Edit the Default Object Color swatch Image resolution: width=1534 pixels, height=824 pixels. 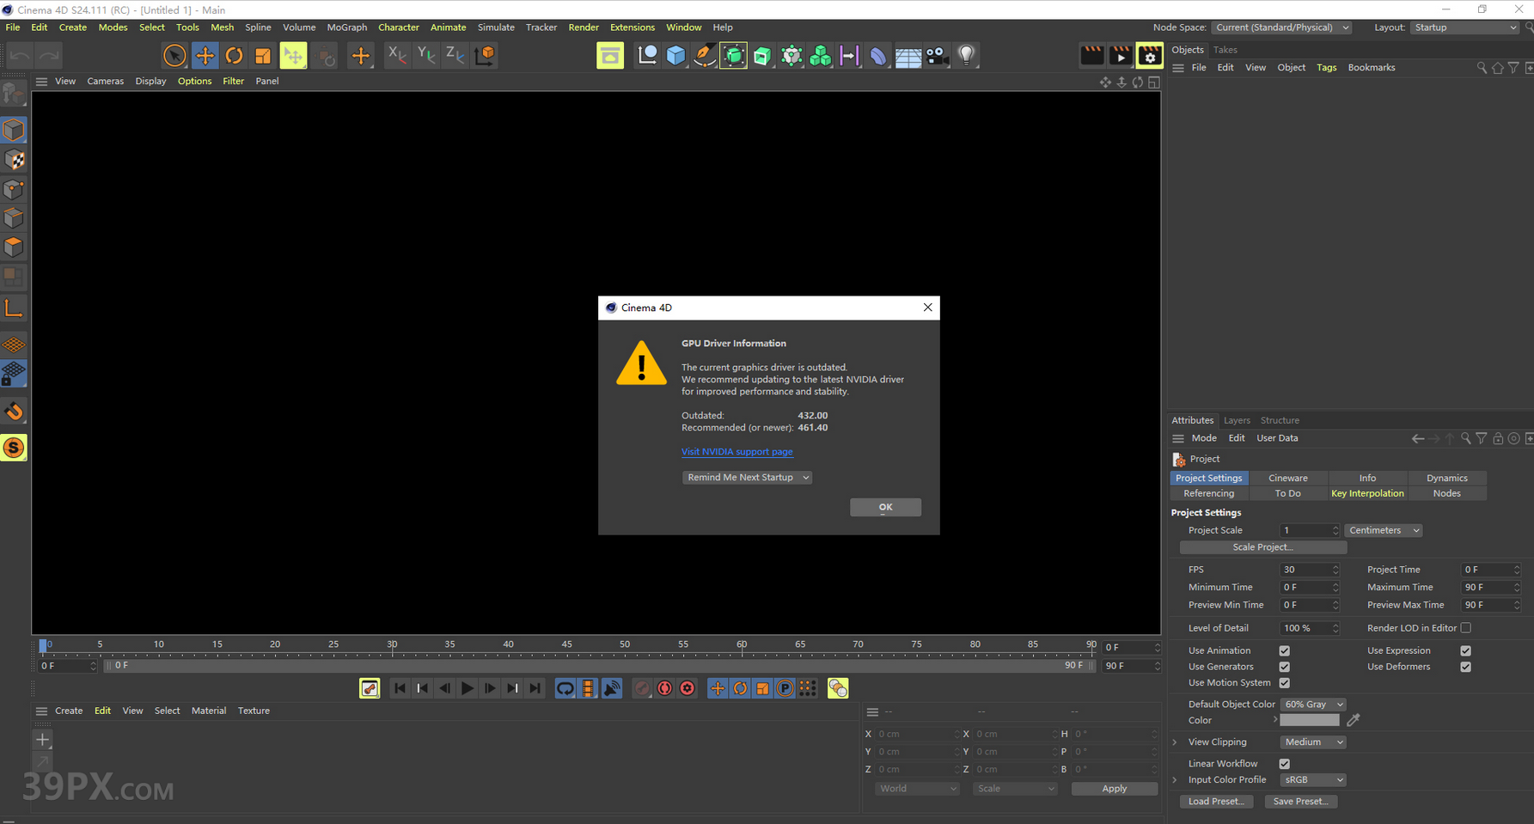point(1312,704)
